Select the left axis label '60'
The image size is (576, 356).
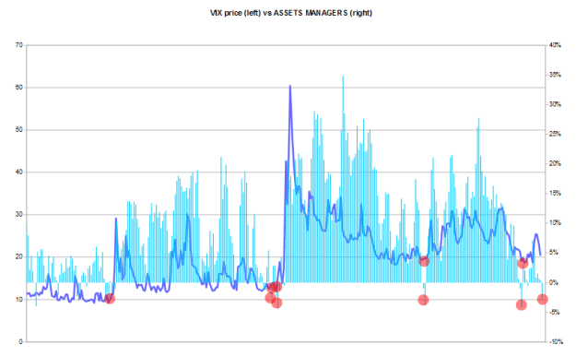pos(18,88)
